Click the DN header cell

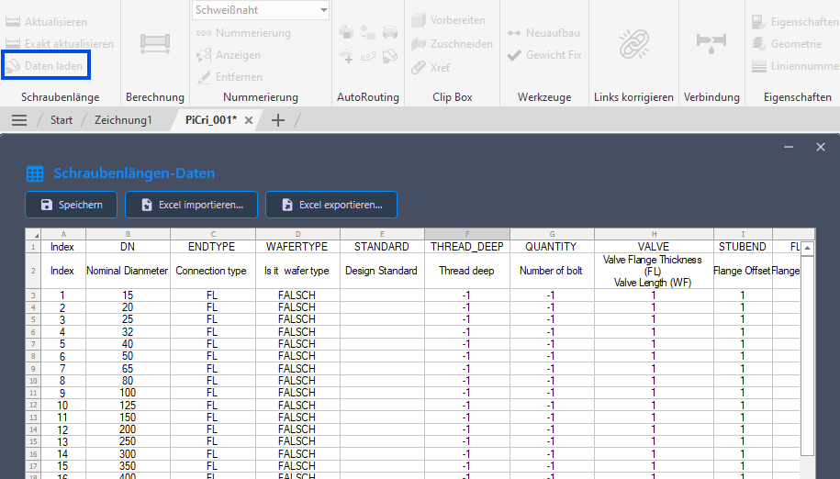tap(128, 247)
